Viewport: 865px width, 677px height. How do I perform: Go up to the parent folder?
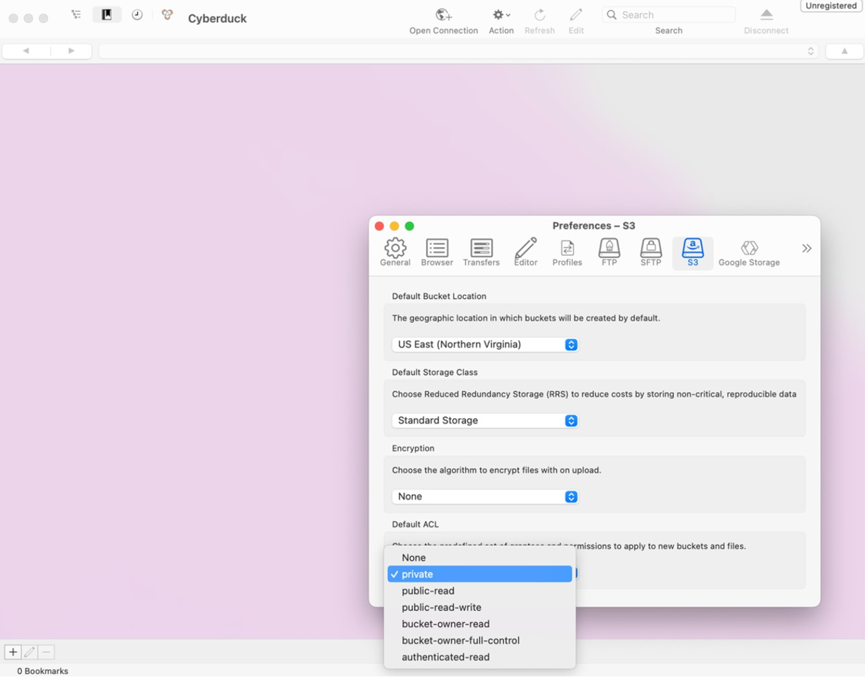point(844,51)
